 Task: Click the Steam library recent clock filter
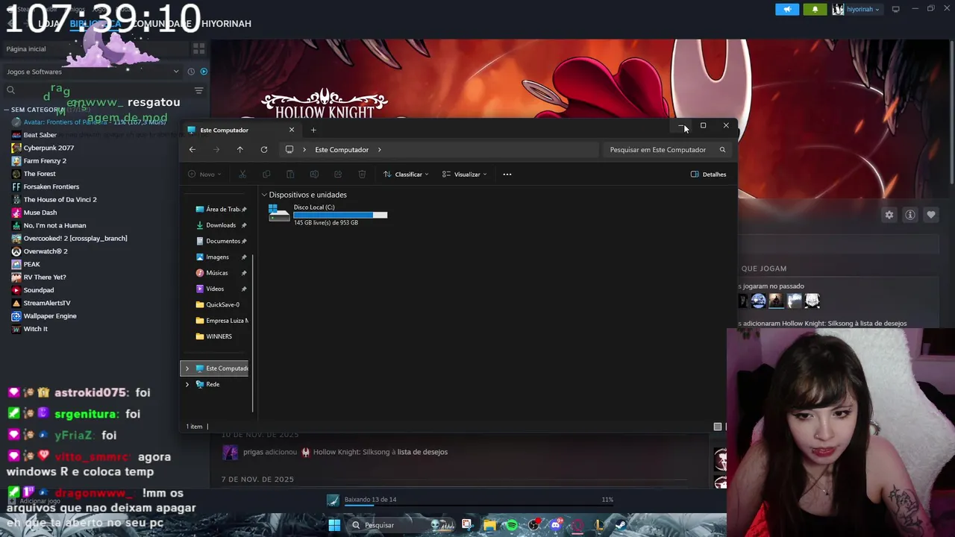click(191, 72)
